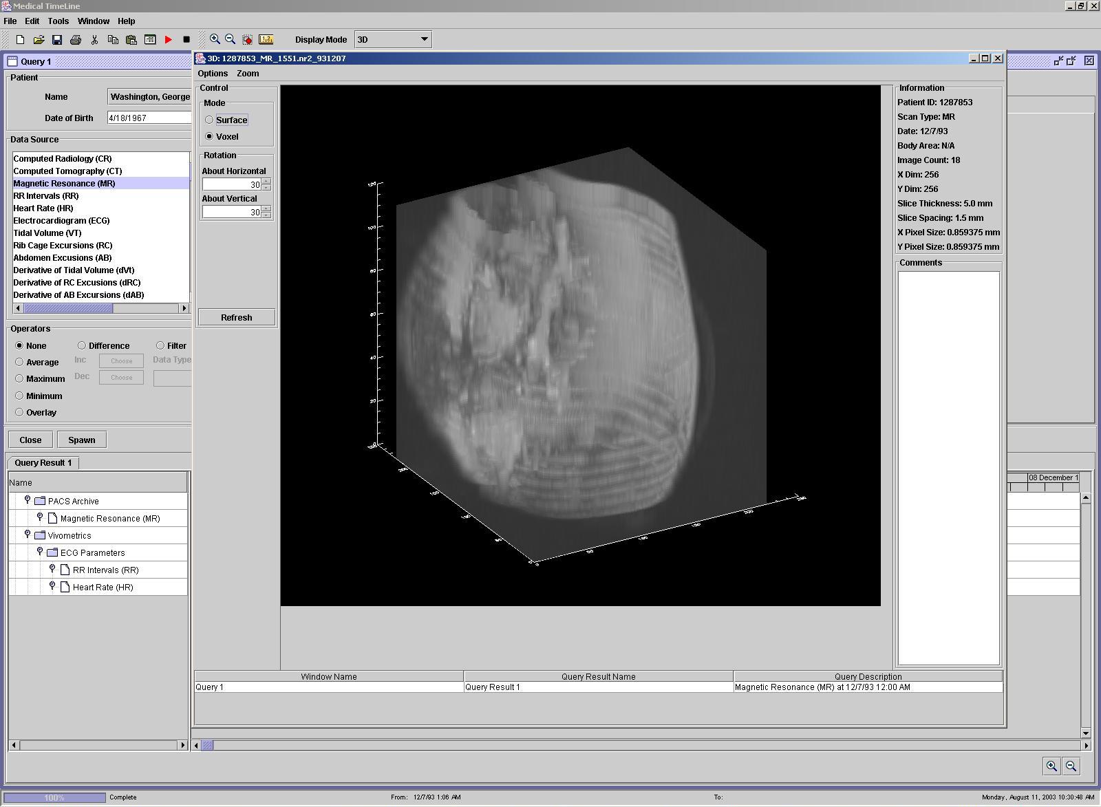Click the ruler scale icon in toolbar
The height and width of the screenshot is (807, 1101).
point(266,40)
